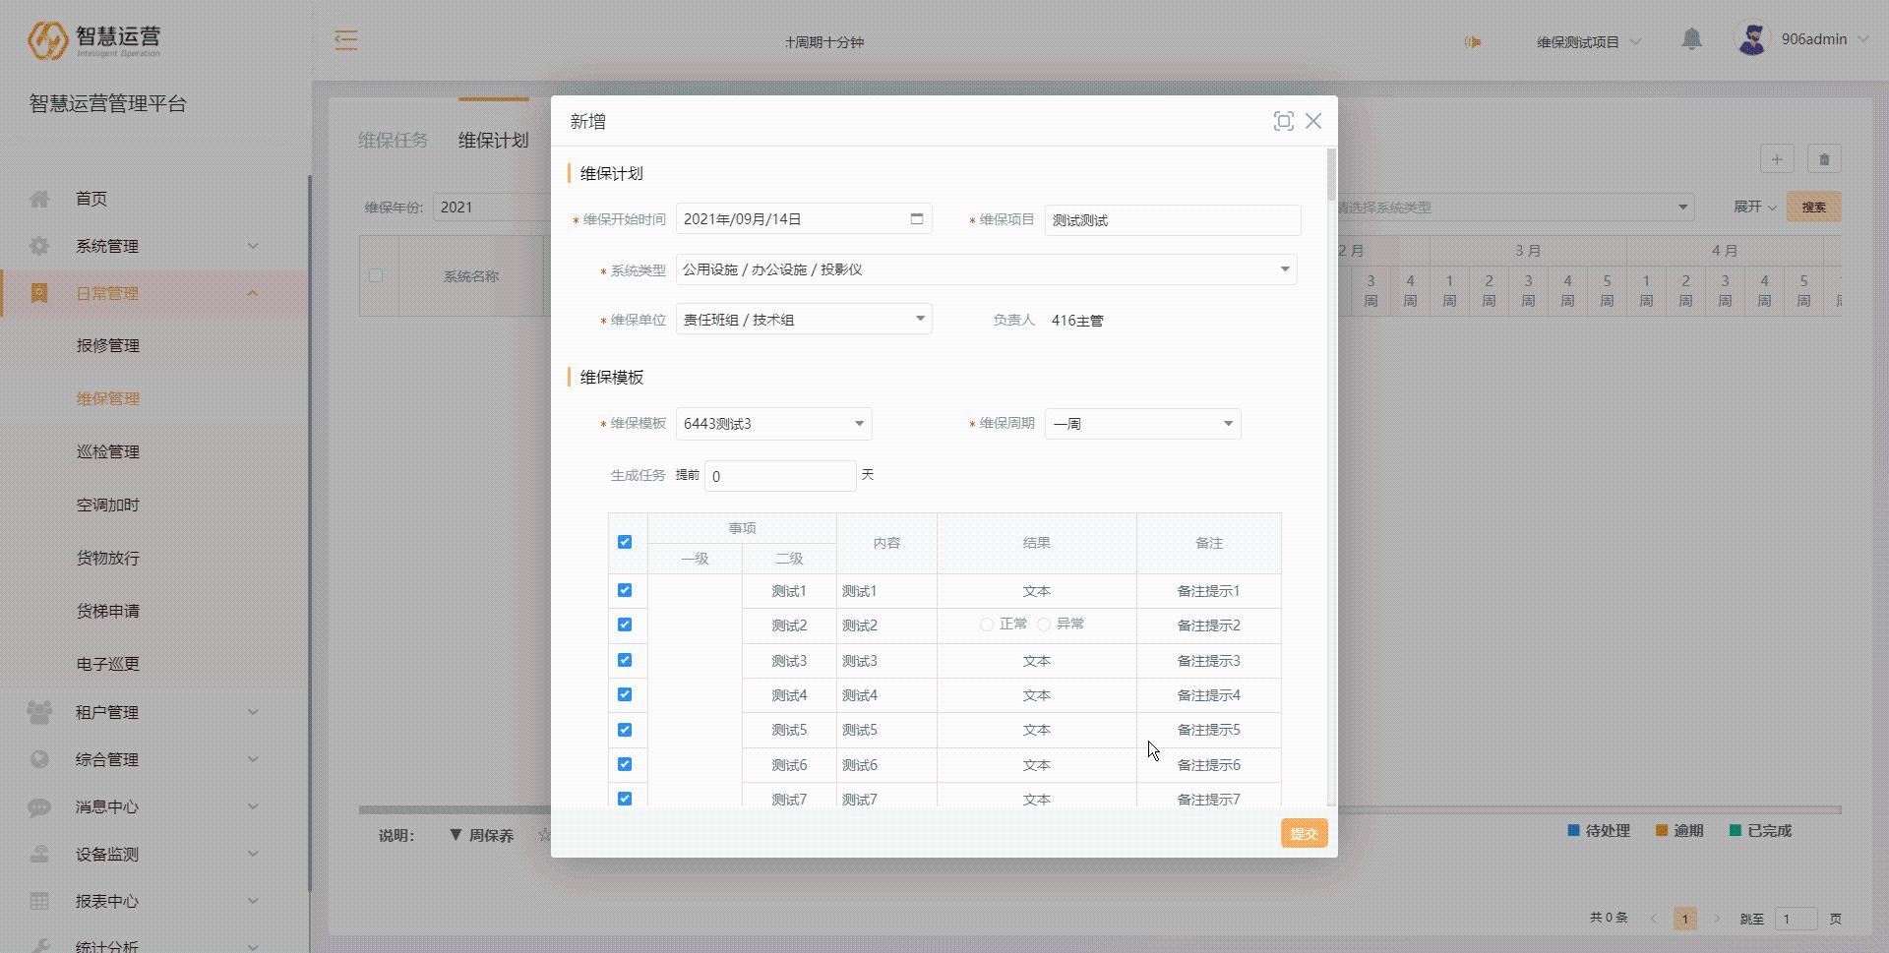
Task: Open the calendar icon in 维保开始时间
Action: coord(916,218)
